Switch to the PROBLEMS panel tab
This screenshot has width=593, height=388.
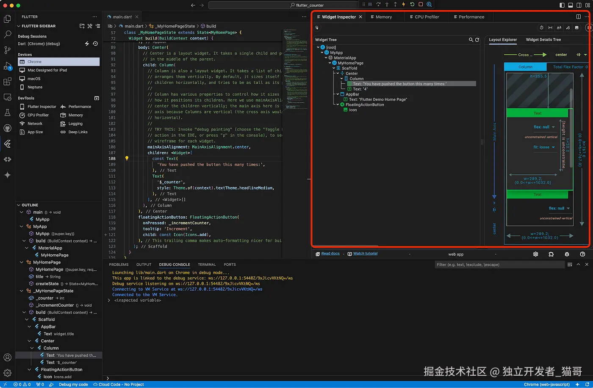point(119,264)
